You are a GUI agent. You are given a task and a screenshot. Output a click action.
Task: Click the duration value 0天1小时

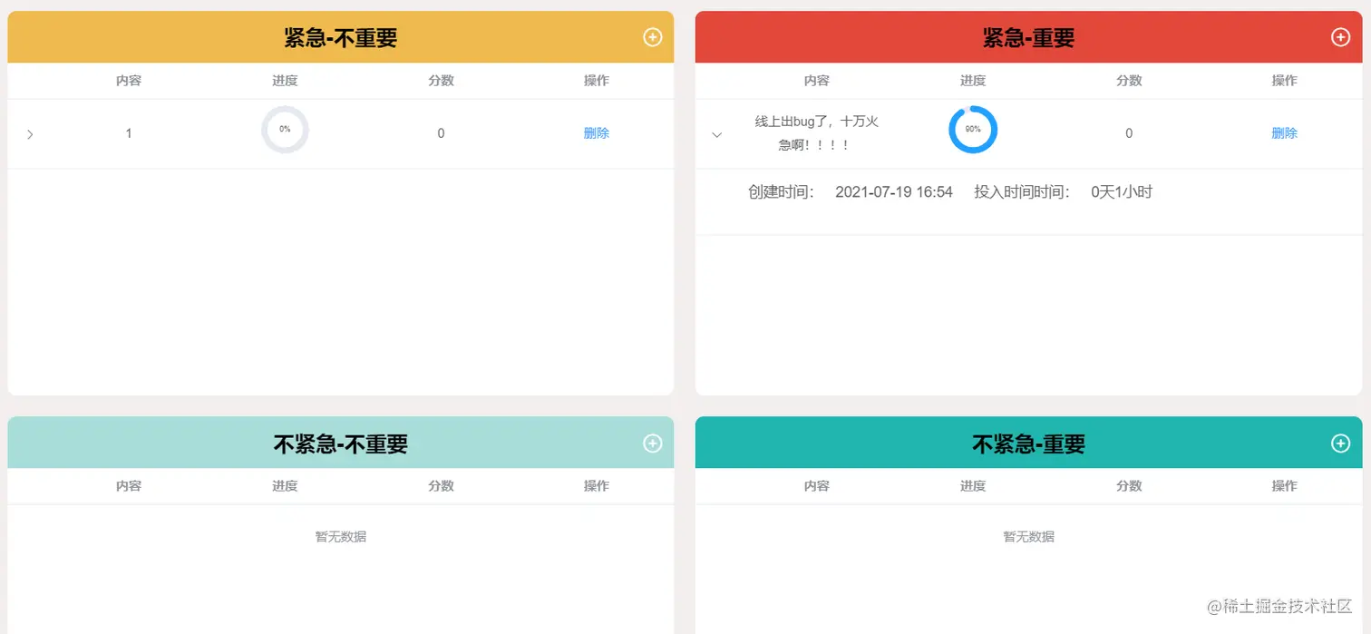pyautogui.click(x=1122, y=192)
